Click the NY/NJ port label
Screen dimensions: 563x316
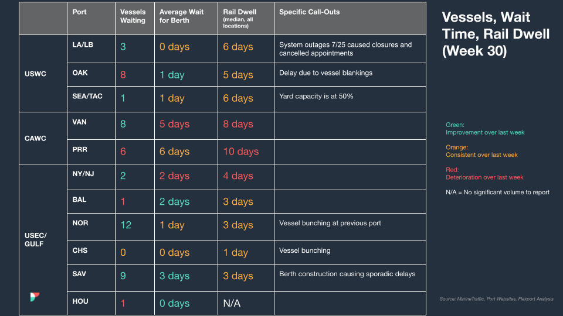(83, 174)
